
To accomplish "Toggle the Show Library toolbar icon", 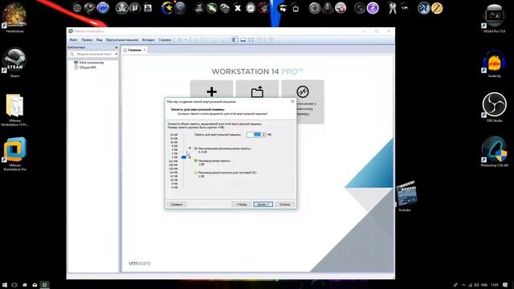I will click(x=235, y=40).
